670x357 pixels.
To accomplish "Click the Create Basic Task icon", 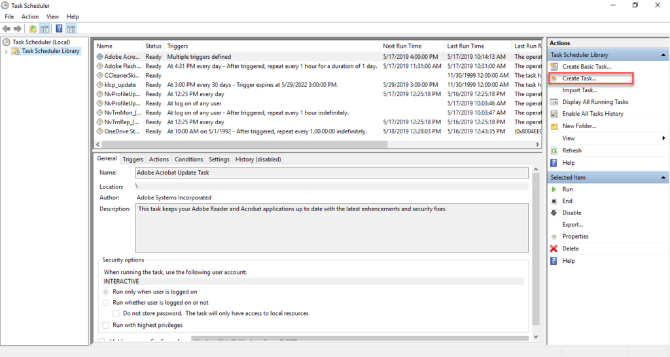I will point(554,67).
